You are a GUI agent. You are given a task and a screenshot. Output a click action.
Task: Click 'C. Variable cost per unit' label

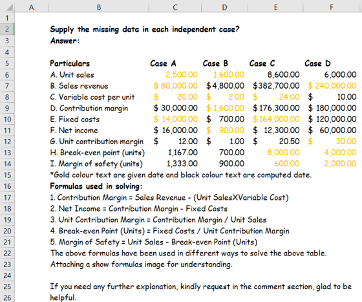pyautogui.click(x=92, y=97)
